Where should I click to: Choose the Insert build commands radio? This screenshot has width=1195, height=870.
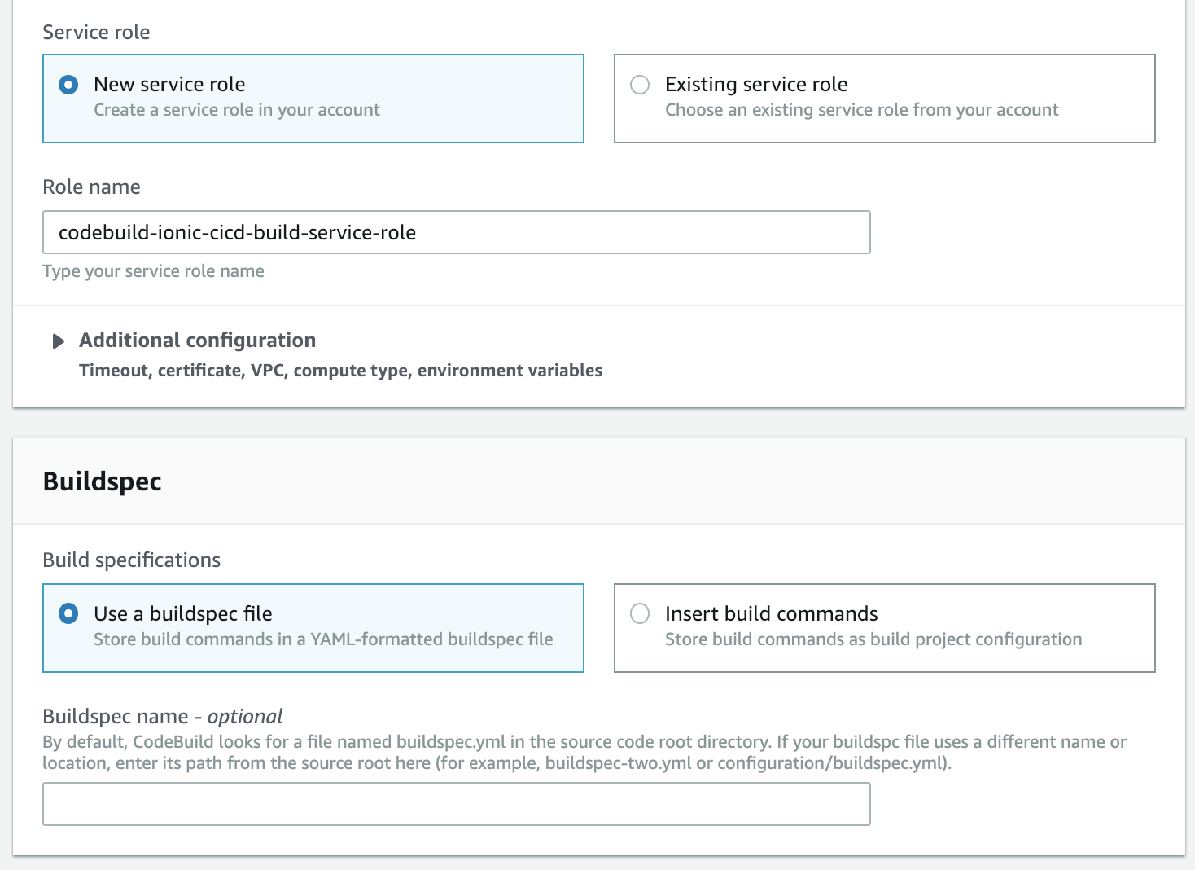tap(640, 614)
